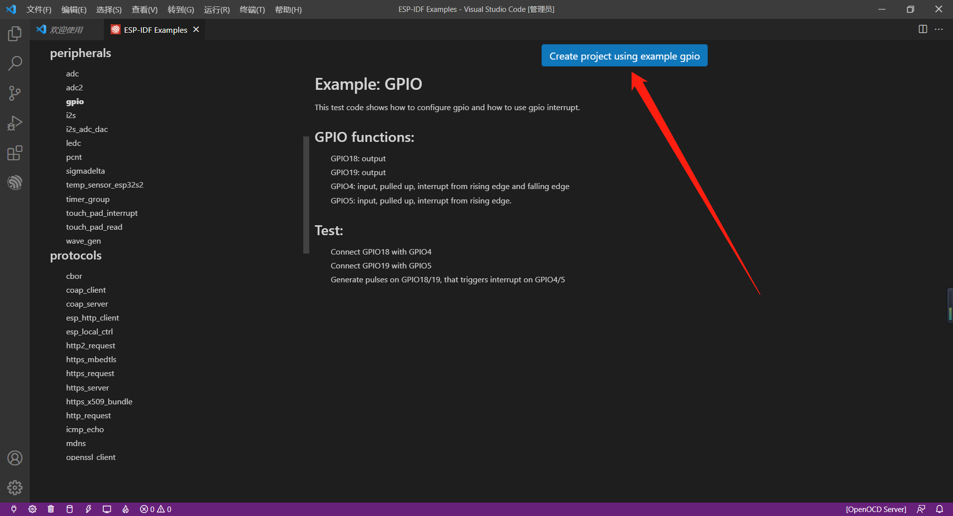Switch to the 欢迎使用 tab
The width and height of the screenshot is (953, 516).
click(67, 30)
